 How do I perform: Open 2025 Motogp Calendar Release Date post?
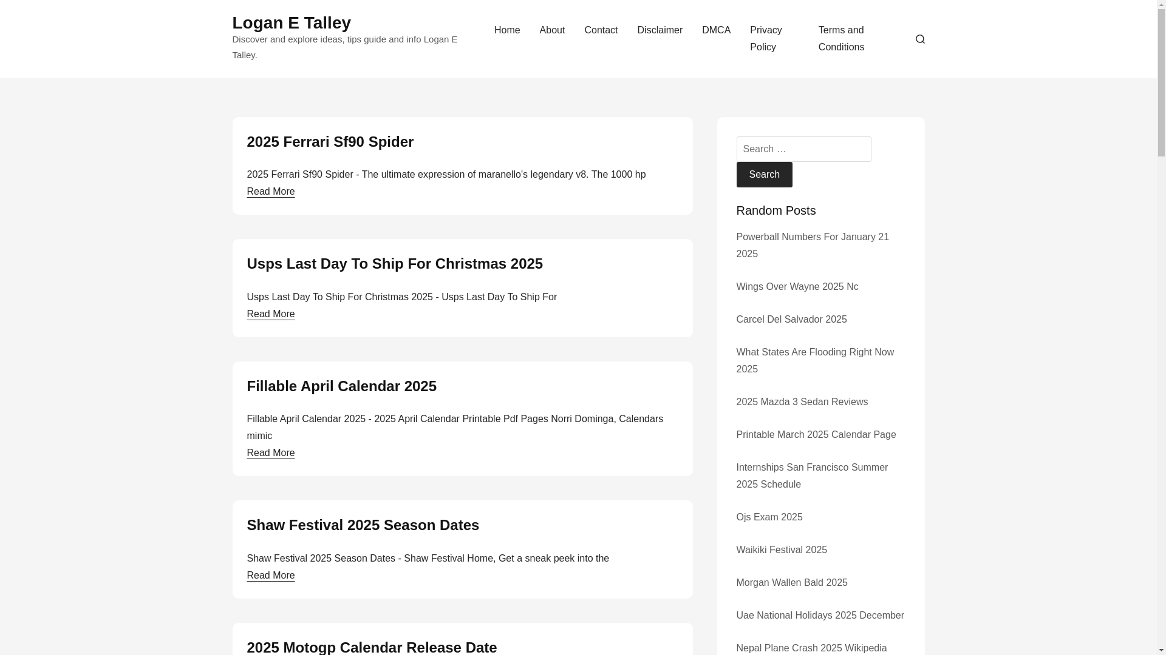(372, 647)
